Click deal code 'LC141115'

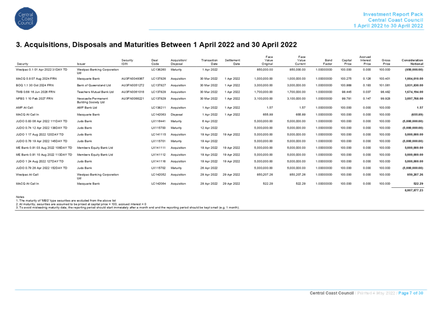click(x=159, y=134)
